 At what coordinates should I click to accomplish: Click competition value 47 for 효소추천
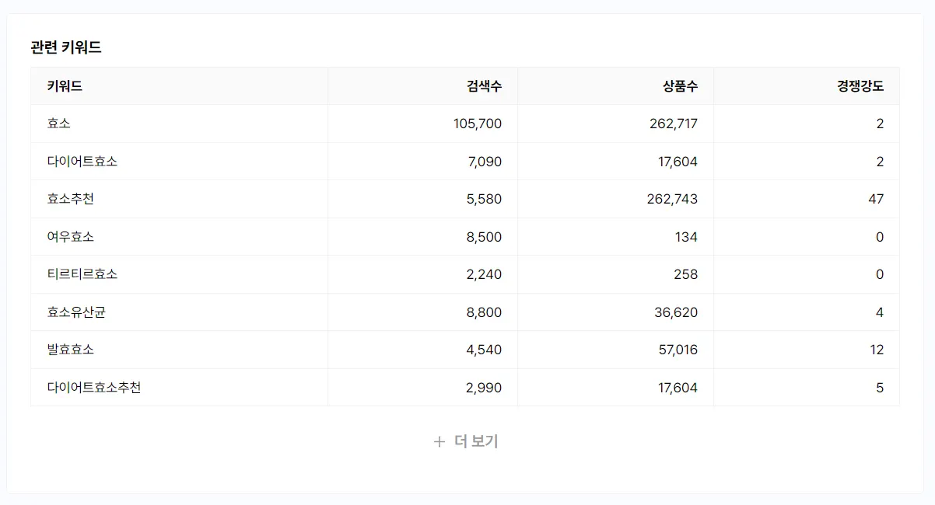pos(876,199)
